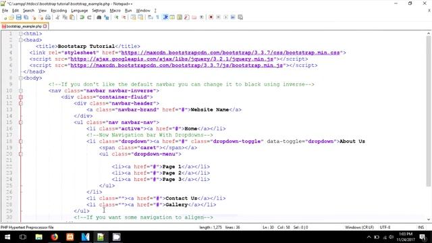Viewport: 432px width, 243px height.
Task: Open the Macro menu
Action: (115, 11)
